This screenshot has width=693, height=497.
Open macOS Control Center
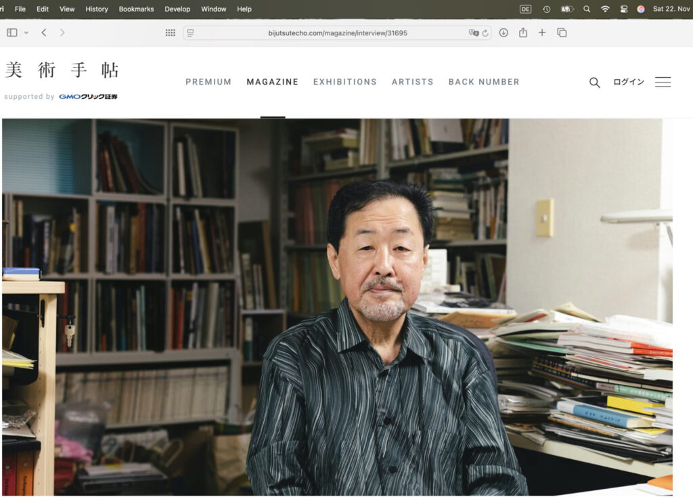click(x=623, y=9)
